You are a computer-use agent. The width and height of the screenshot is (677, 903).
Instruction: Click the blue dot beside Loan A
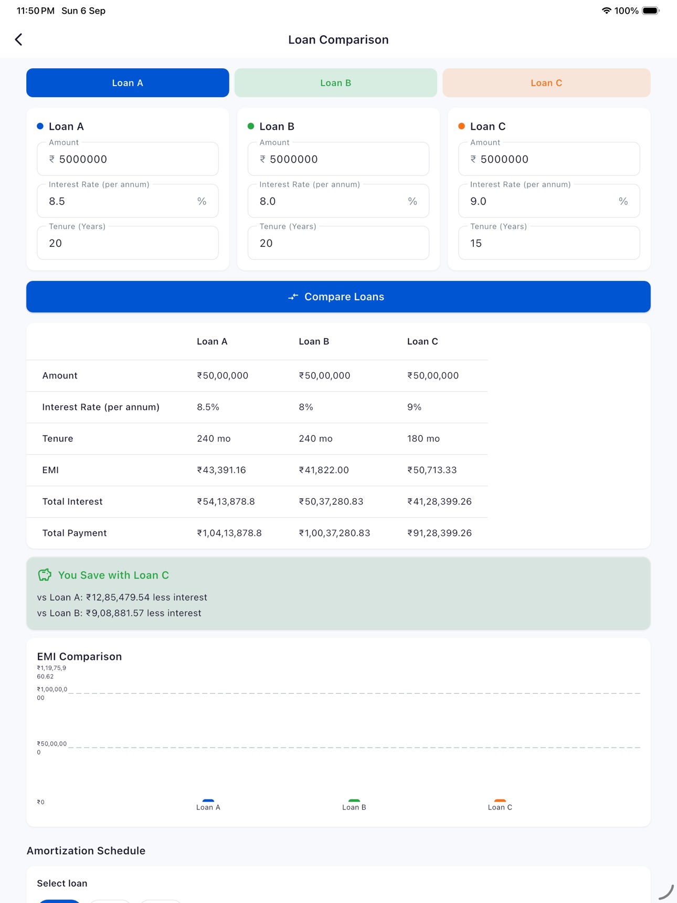40,126
